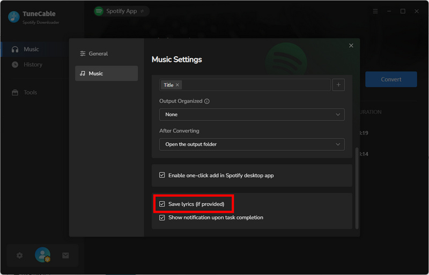
Task: Close the Music Settings dialog
Action: [351, 45]
